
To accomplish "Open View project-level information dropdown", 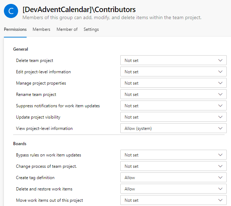I will pos(173,128).
